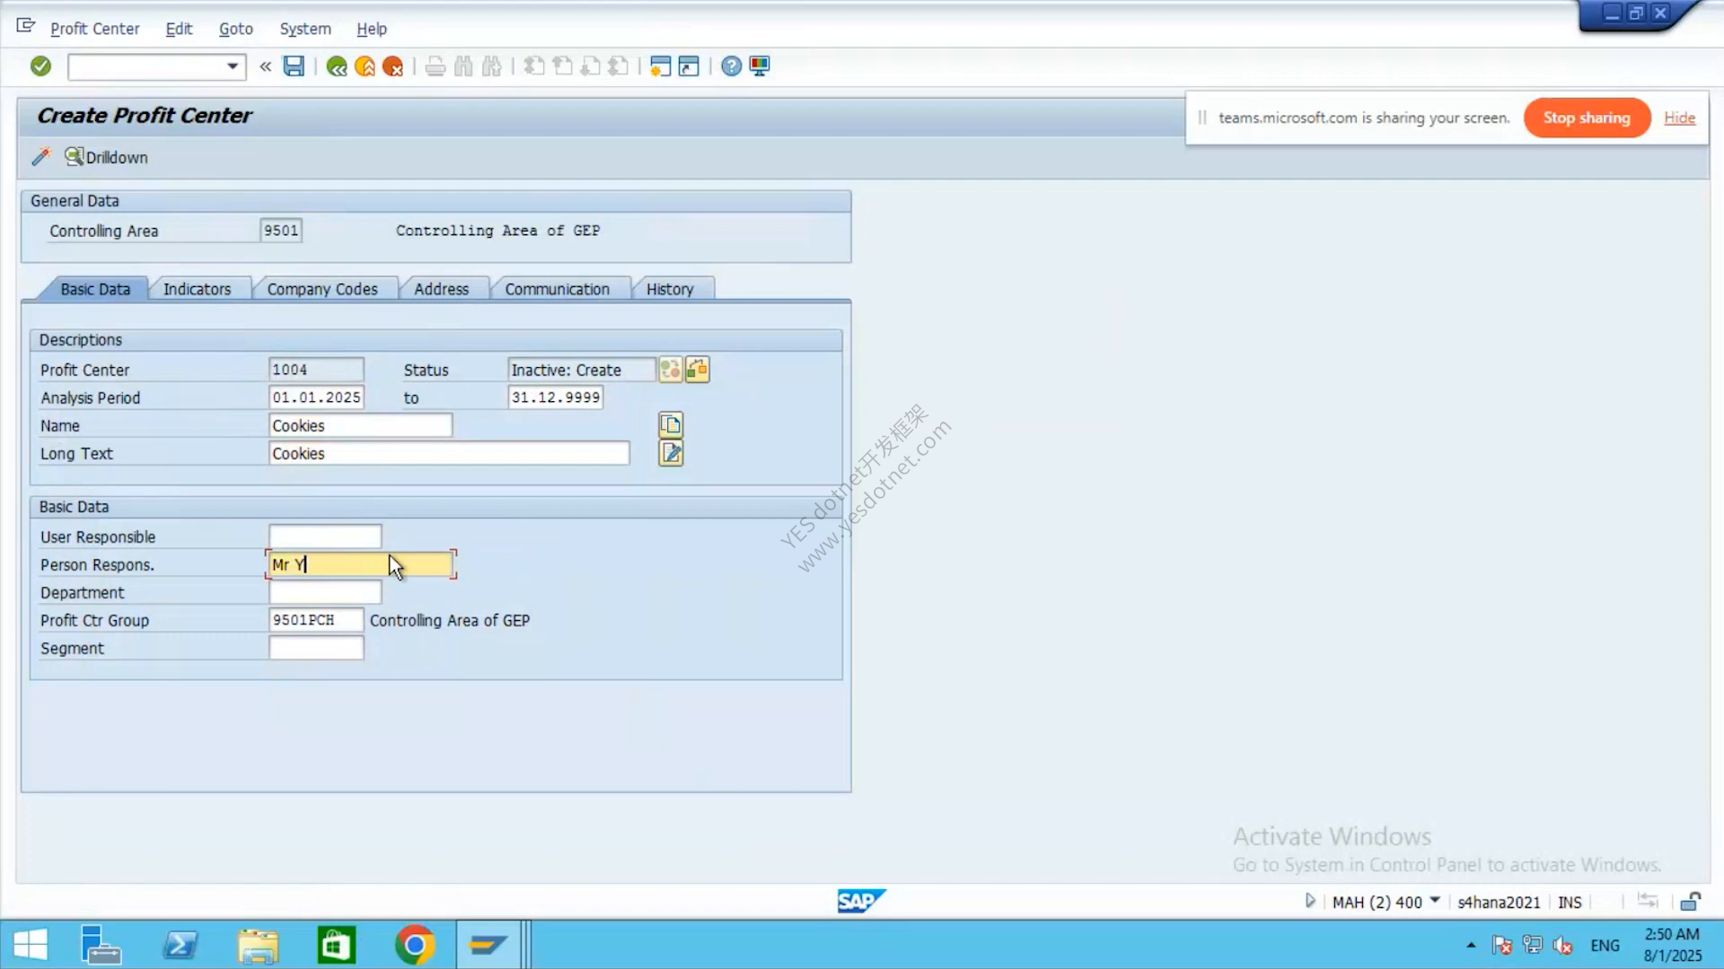Image resolution: width=1724 pixels, height=969 pixels.
Task: Click the red Cancel icon
Action: coord(392,66)
